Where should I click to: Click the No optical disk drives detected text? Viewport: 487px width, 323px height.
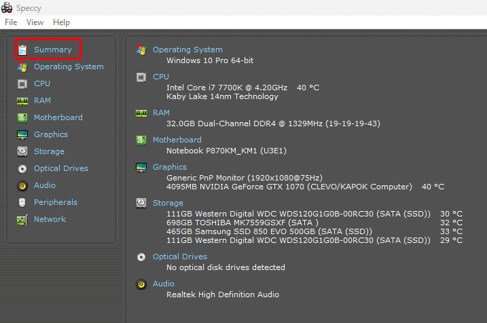tap(226, 267)
